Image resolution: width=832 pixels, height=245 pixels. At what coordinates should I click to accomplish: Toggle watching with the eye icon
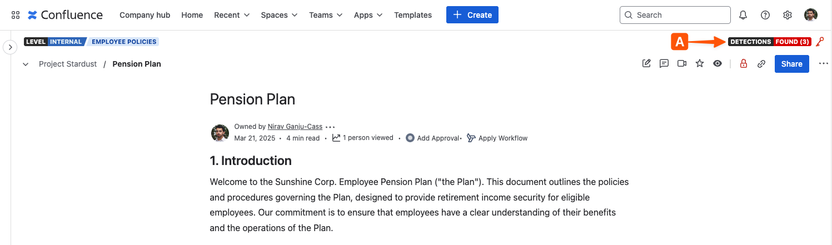click(x=718, y=64)
